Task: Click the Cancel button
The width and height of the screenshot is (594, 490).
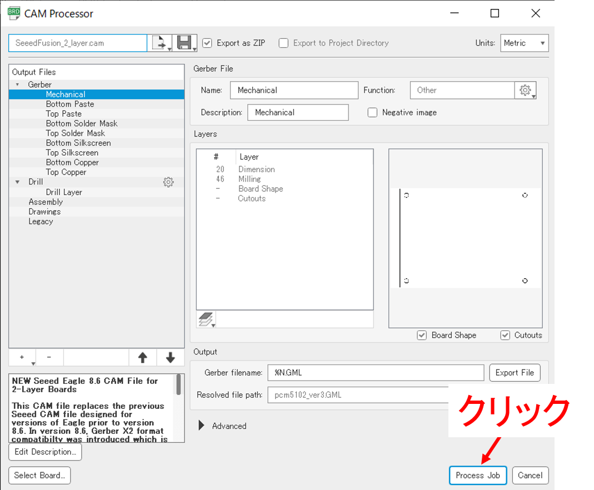Action: pos(530,475)
